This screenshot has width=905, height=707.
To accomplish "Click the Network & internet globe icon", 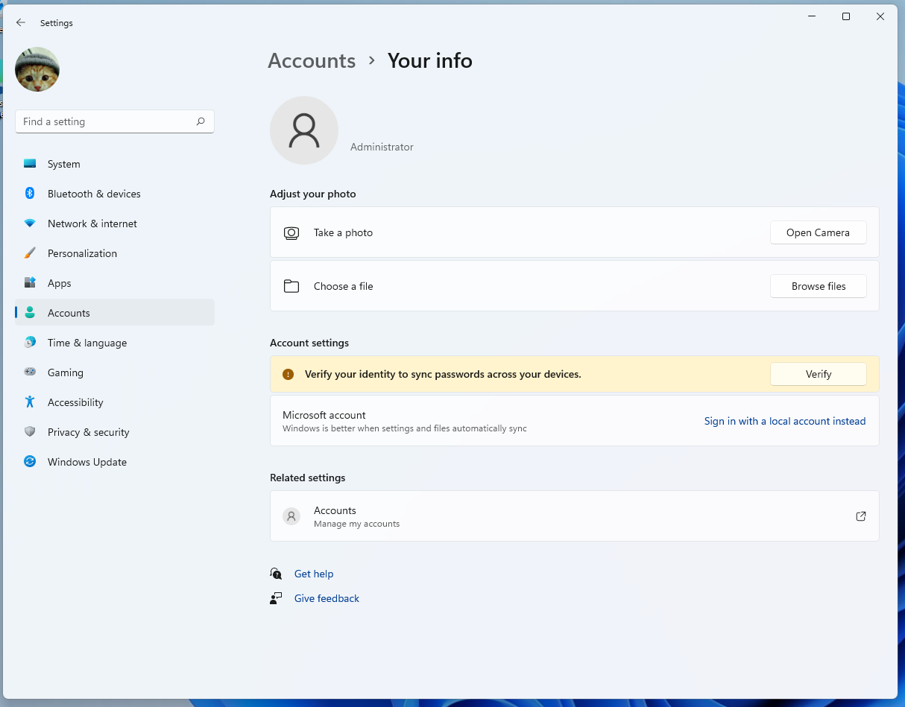I will coord(30,223).
